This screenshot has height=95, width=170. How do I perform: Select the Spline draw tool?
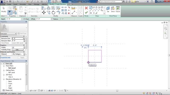pyautogui.click(x=102, y=10)
